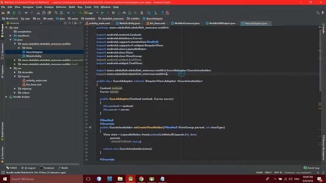The height and width of the screenshot is (183, 326).
Task: Open the Refactor menu
Action: pos(61,7)
